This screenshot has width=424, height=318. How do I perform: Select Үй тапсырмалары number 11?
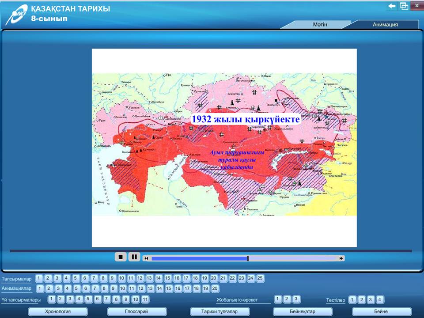(x=145, y=299)
